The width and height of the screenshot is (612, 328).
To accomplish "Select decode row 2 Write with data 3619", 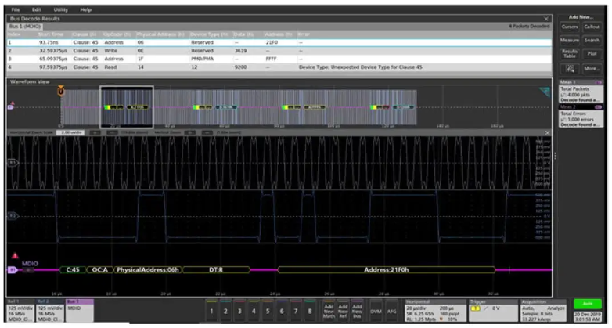I will tap(279, 51).
